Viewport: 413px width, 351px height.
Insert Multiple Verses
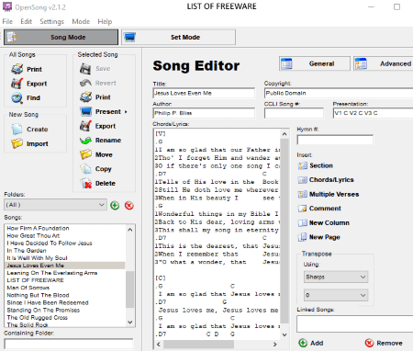329,194
